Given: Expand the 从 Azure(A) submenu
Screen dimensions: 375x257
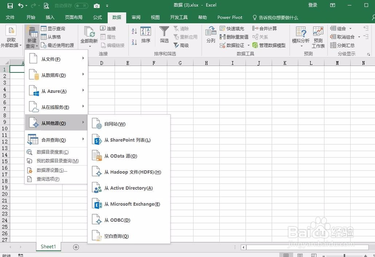Looking at the screenshot, I should click(56, 91).
